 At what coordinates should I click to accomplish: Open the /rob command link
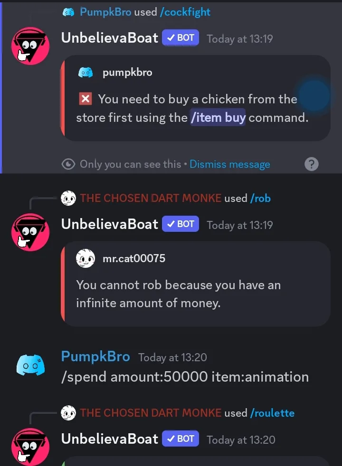[x=260, y=198]
